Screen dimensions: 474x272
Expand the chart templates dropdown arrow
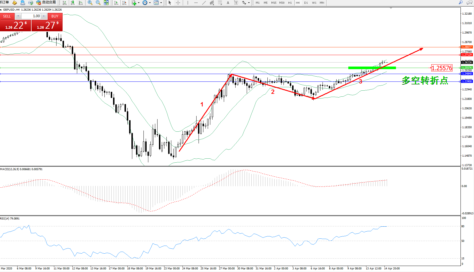tap(161, 3)
